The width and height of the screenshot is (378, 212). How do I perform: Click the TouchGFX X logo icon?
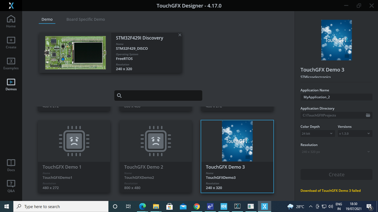coord(11,6)
